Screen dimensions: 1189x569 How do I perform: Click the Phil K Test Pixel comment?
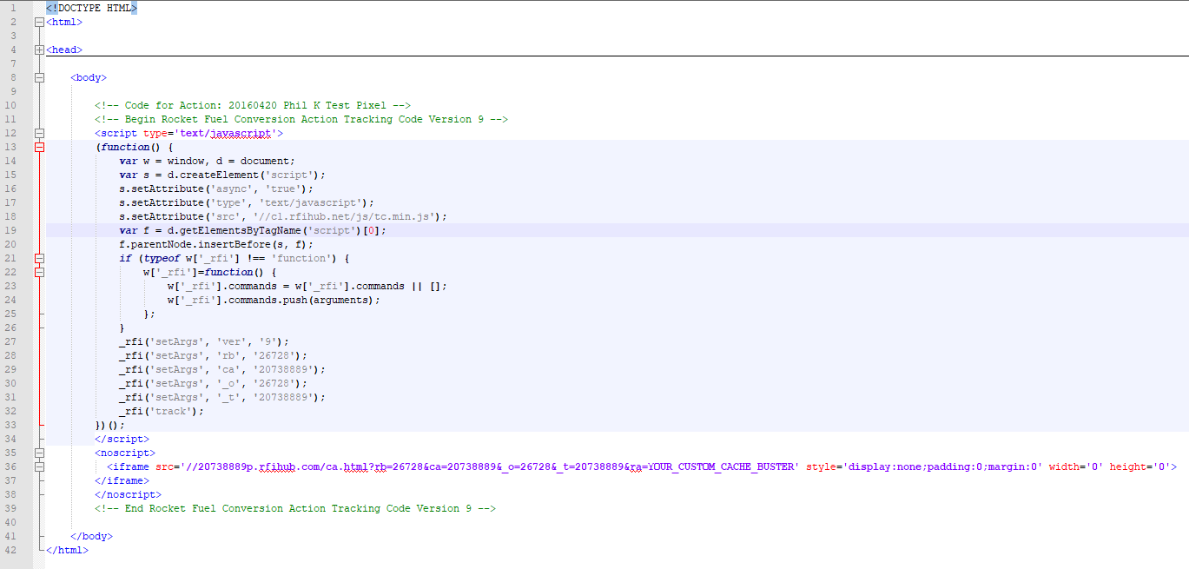coord(252,105)
